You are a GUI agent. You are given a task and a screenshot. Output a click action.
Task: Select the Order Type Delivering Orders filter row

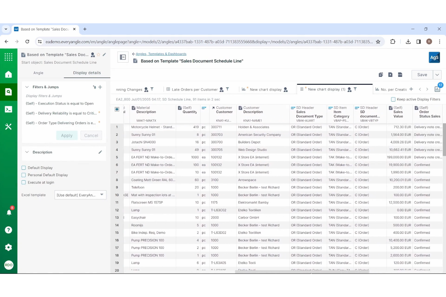point(61,123)
